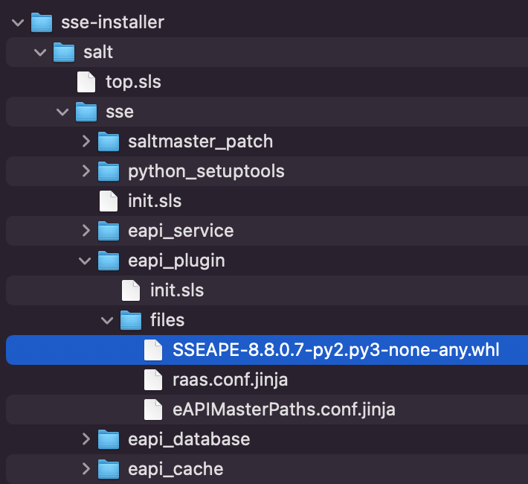
Task: Click the sse-installer folder icon
Action: (42, 22)
